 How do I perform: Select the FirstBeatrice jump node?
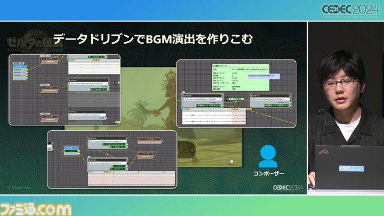click(49, 60)
